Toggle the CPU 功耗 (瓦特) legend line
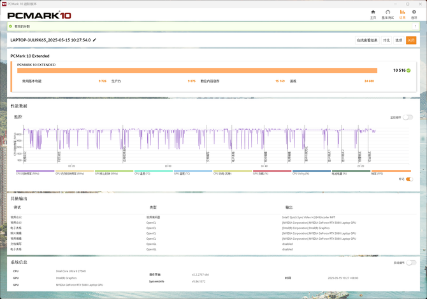The image size is (427, 299). pyautogui.click(x=233, y=172)
